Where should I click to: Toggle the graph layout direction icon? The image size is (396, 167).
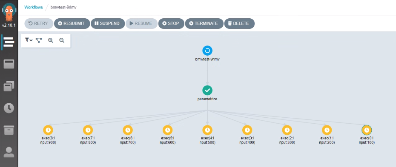tap(39, 40)
